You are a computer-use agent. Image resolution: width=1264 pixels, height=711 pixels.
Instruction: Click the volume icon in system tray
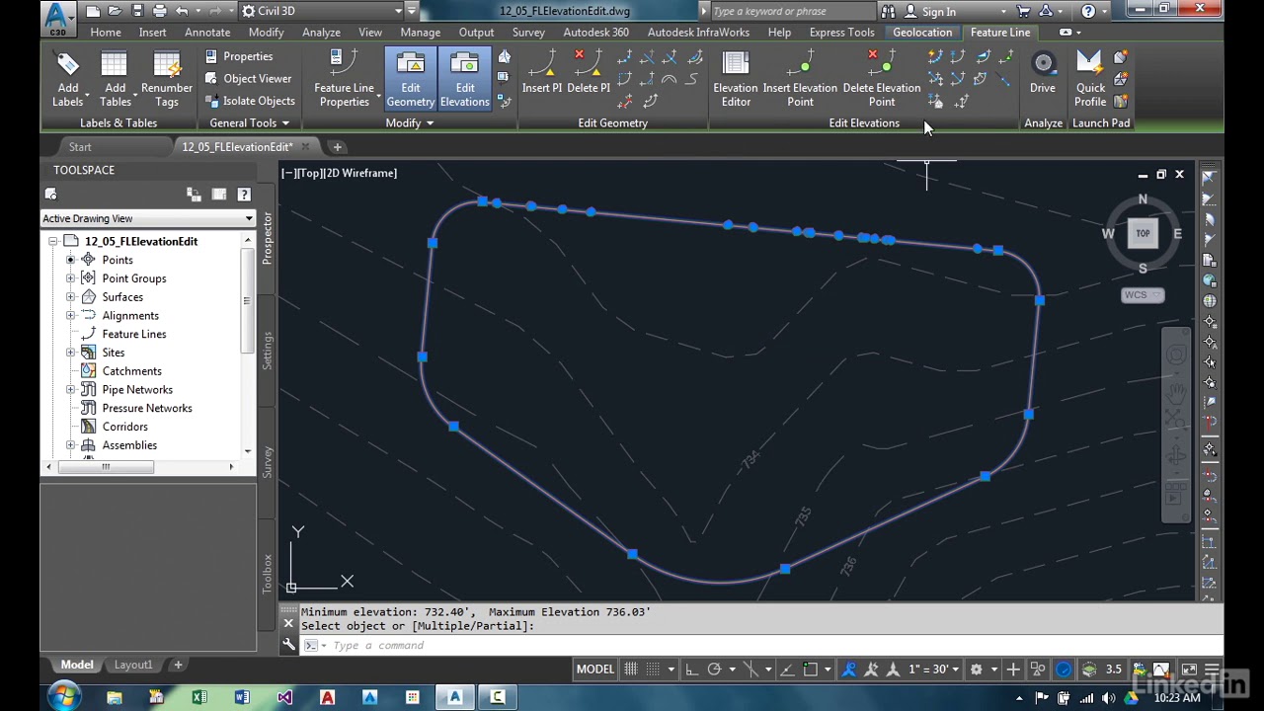point(1108,698)
